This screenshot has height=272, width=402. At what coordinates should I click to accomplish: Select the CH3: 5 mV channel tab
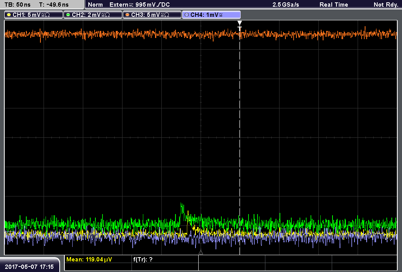tap(152, 15)
